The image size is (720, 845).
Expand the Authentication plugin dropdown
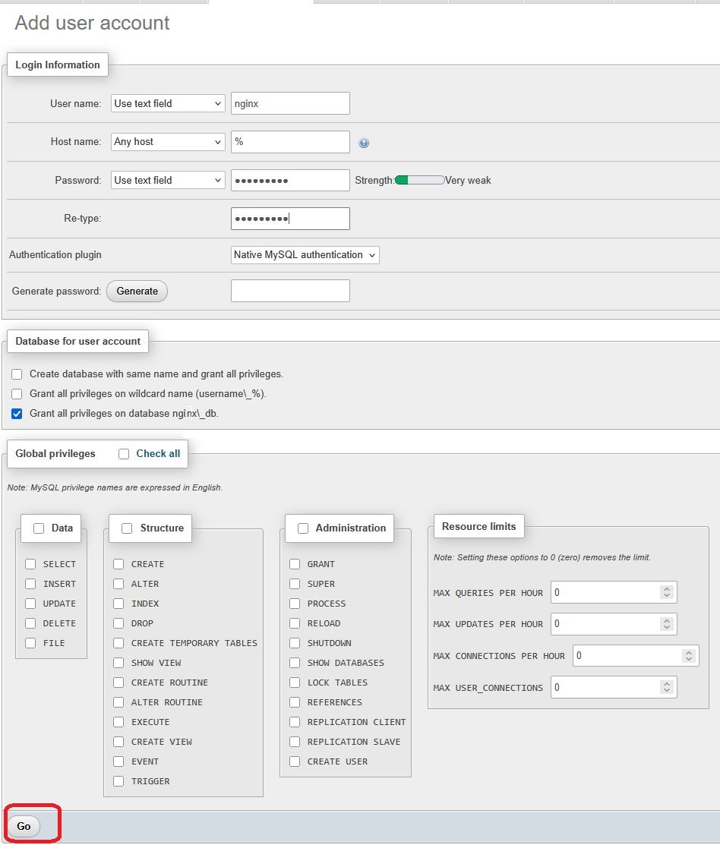pyautogui.click(x=305, y=255)
